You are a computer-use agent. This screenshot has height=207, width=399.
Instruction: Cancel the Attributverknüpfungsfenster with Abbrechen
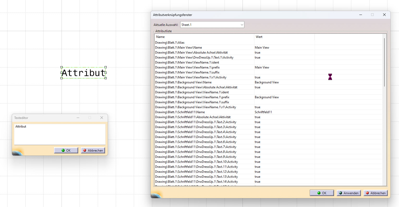click(x=376, y=193)
